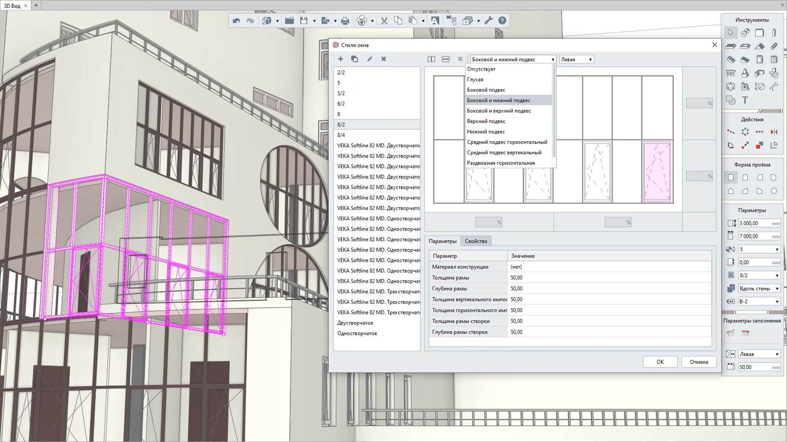This screenshot has height=442, width=787.
Task: Select the arched opening shape
Action: pyautogui.click(x=745, y=178)
